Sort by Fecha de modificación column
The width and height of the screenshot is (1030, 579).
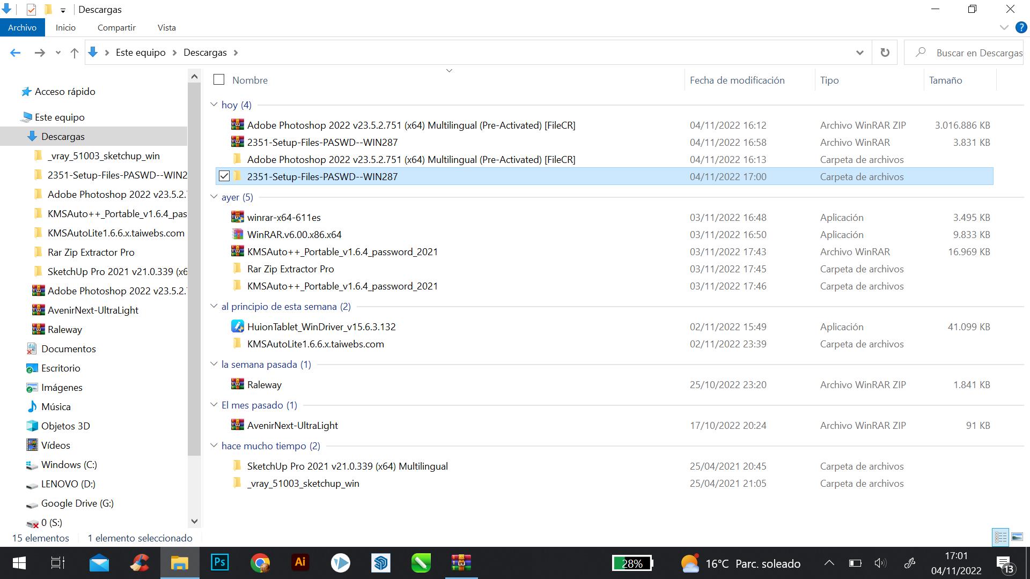pos(737,80)
